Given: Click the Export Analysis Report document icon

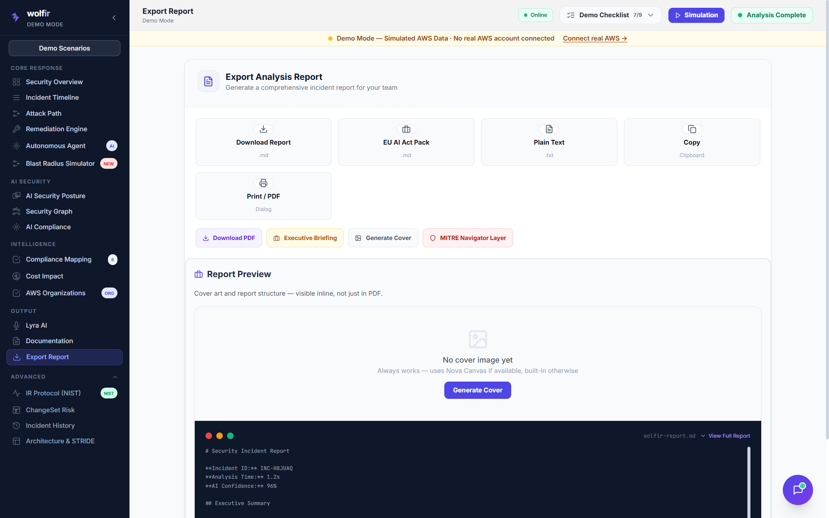Looking at the screenshot, I should pyautogui.click(x=208, y=81).
